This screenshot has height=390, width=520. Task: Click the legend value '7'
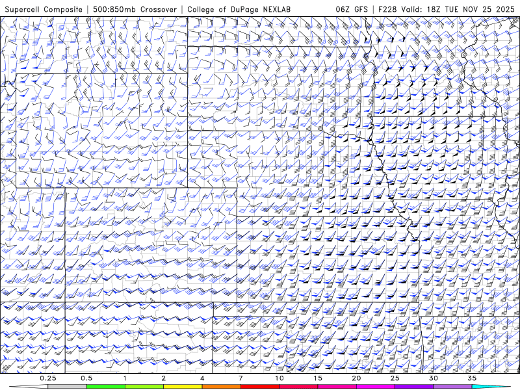240,378
